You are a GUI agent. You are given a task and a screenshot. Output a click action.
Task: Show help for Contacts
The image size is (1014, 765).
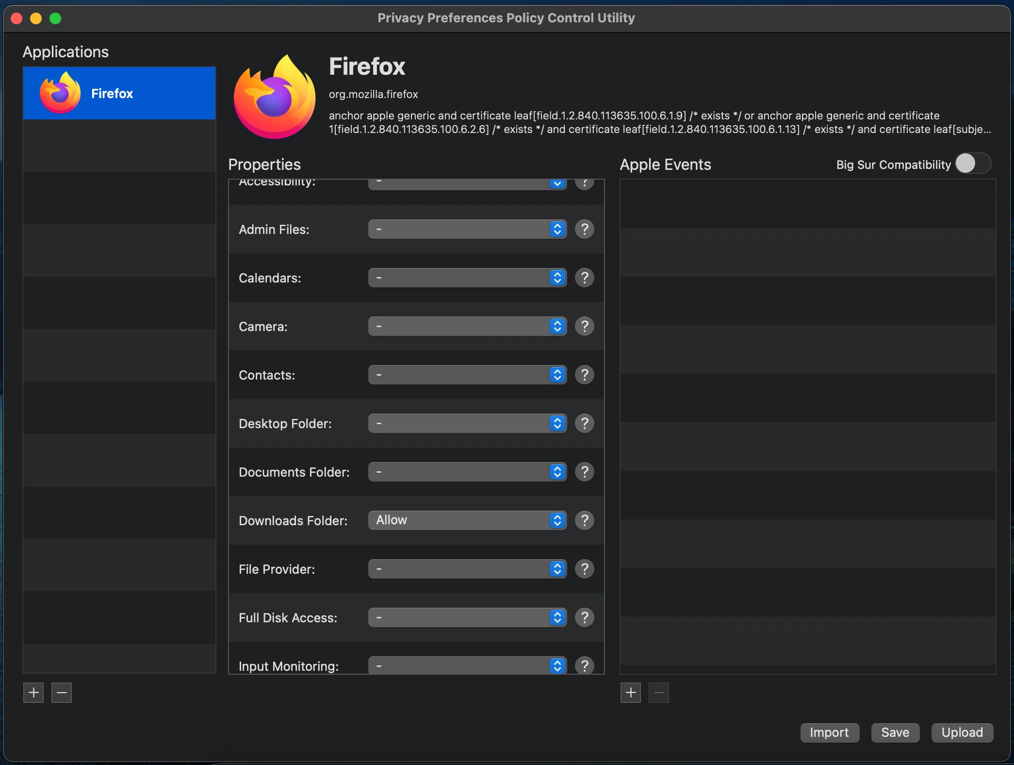[x=585, y=375]
